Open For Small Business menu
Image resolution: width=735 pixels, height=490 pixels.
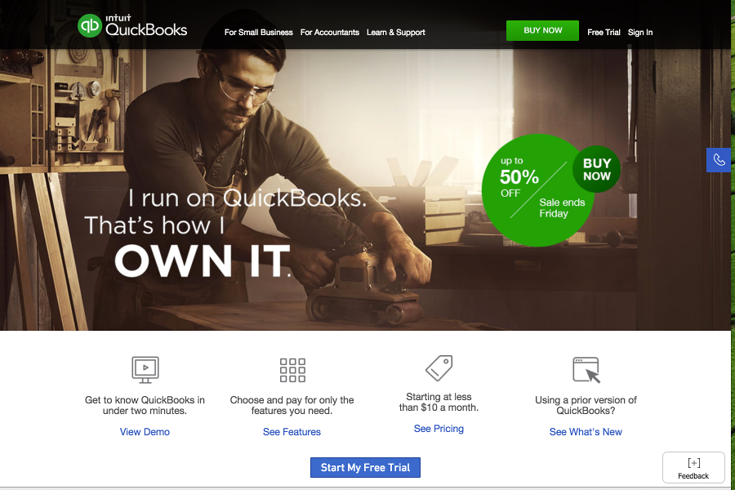pos(258,33)
